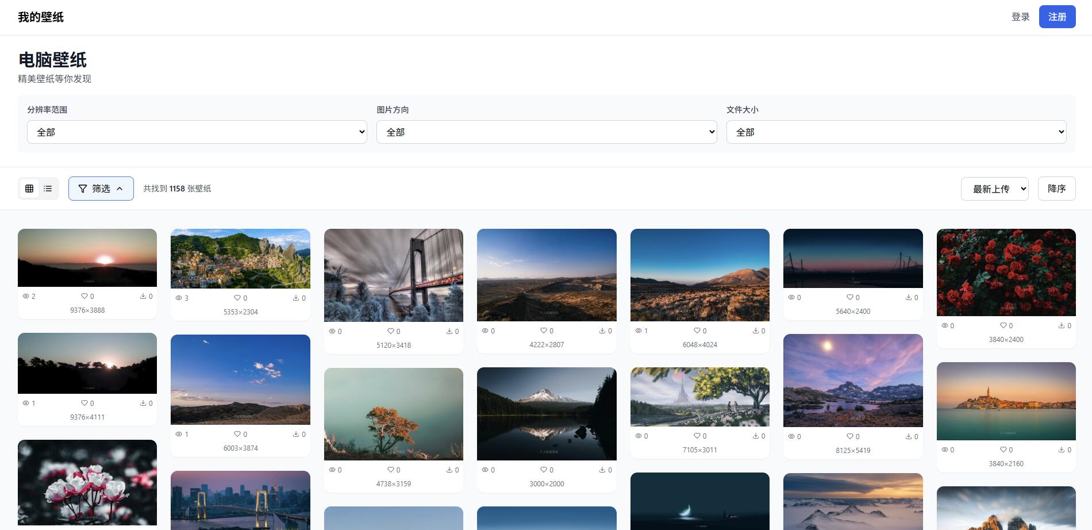This screenshot has height=530, width=1092.
Task: Open the sunset wallpaper 9376×3888
Action: click(x=87, y=258)
